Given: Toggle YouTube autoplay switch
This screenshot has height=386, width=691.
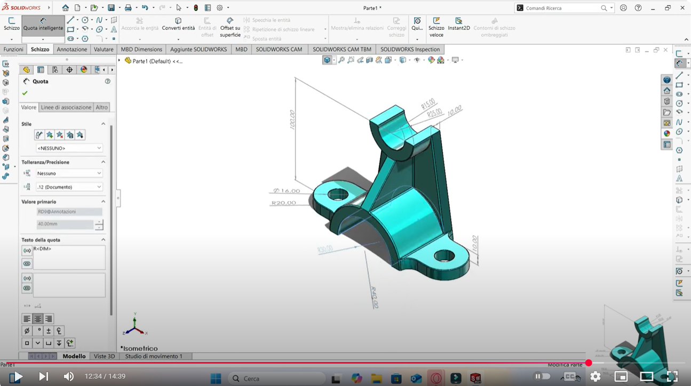Looking at the screenshot, I should point(542,376).
